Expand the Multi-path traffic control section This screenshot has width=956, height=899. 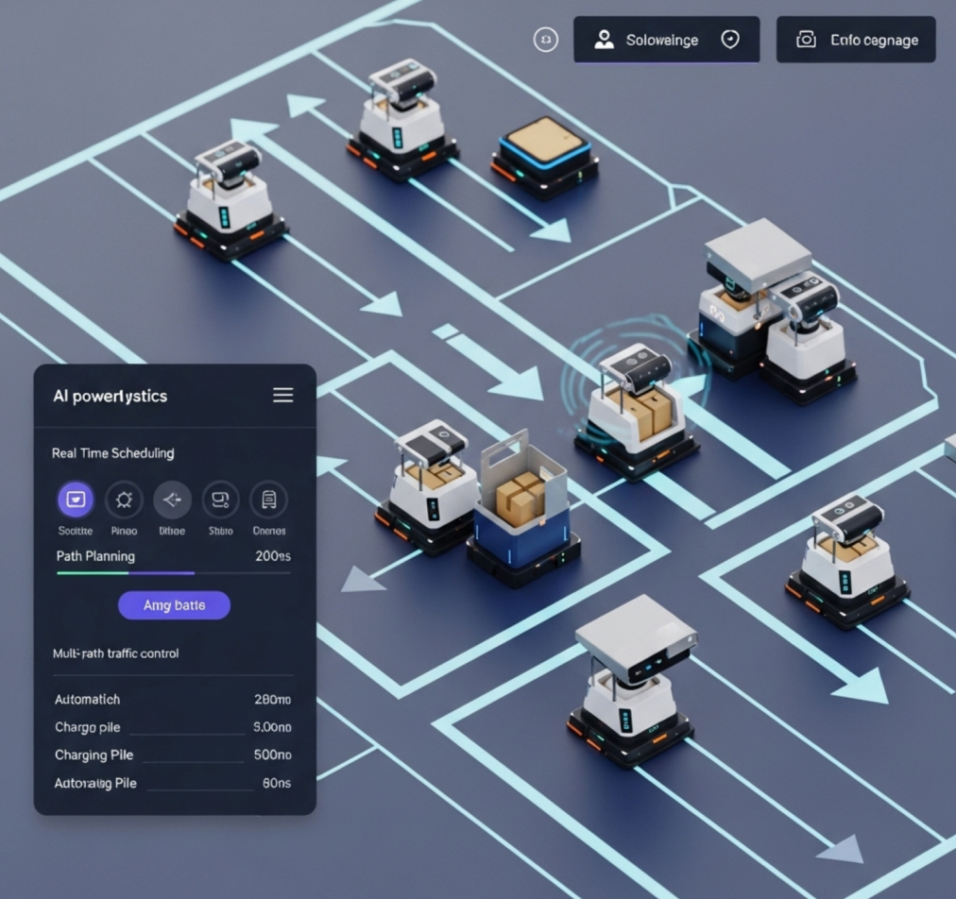(x=115, y=653)
